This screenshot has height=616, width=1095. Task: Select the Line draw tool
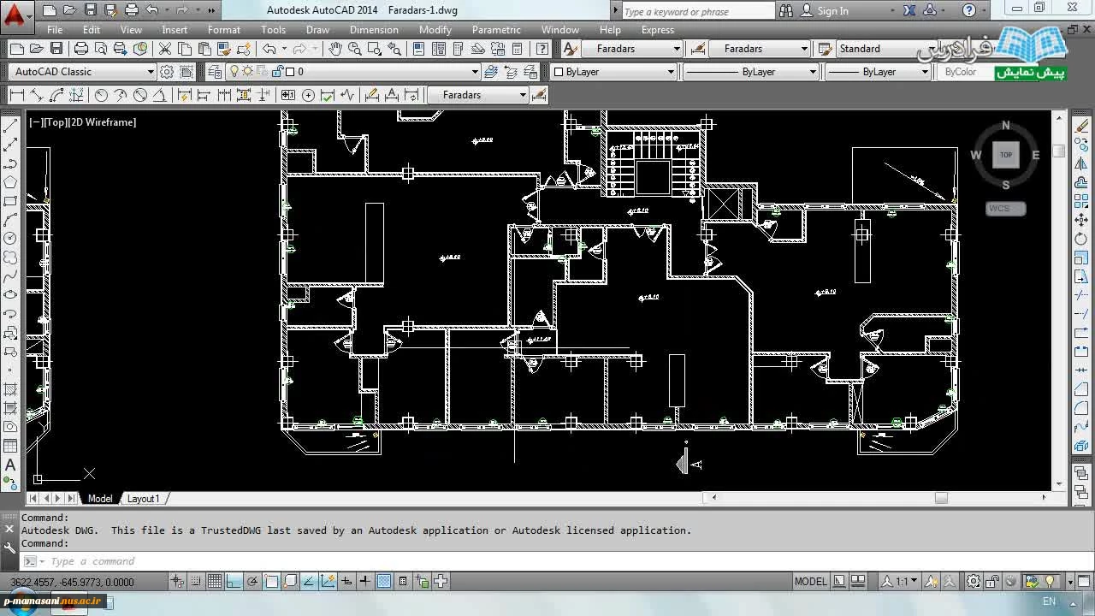[10, 125]
